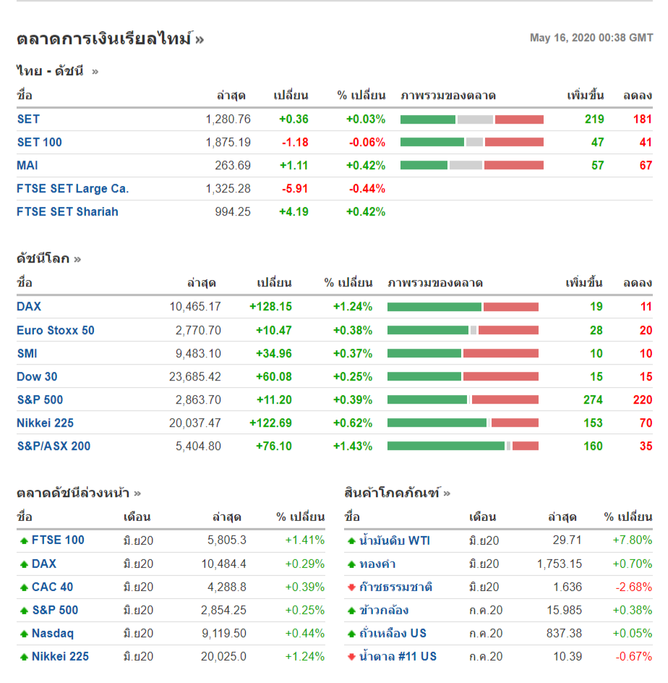Expand the ตลาดการเงินเรียลไทม์ section heading
This screenshot has width=668, height=683.
tap(110, 39)
